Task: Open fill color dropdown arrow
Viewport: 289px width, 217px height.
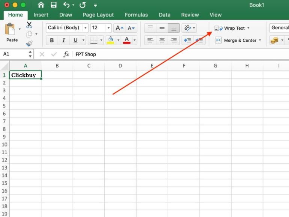Action: (x=118, y=40)
